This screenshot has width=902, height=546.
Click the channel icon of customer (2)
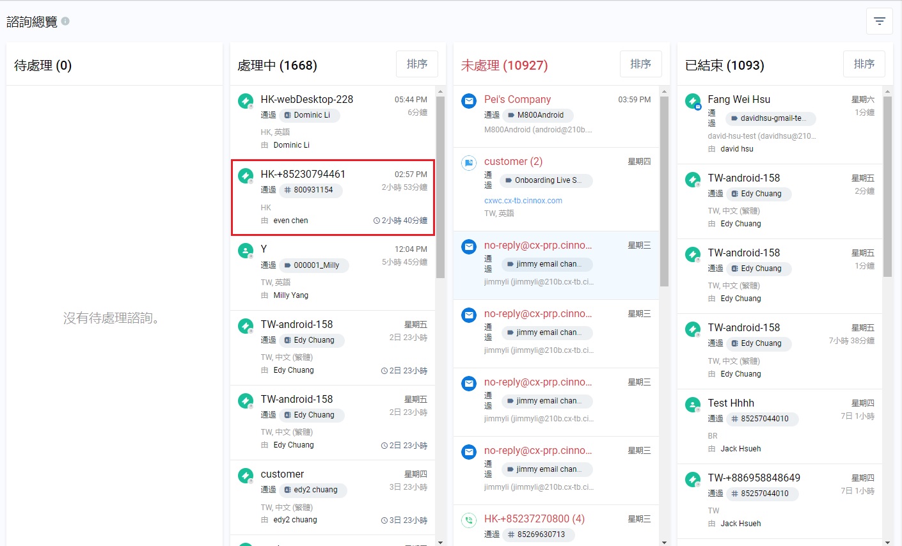tap(469, 163)
